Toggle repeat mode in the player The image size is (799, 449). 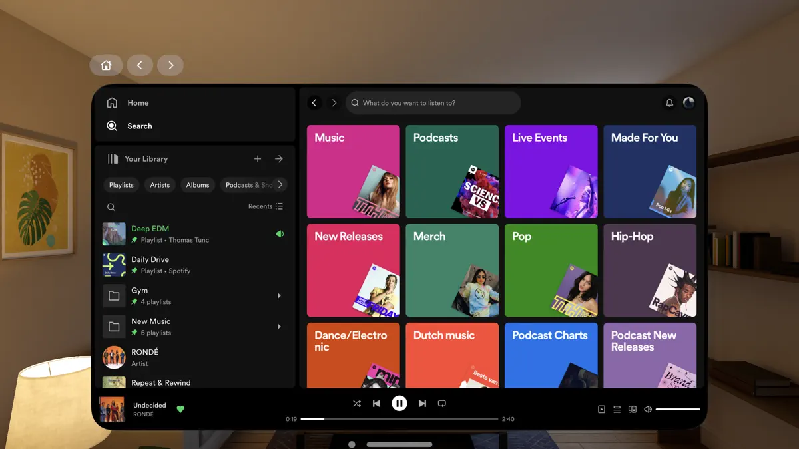[x=442, y=403]
